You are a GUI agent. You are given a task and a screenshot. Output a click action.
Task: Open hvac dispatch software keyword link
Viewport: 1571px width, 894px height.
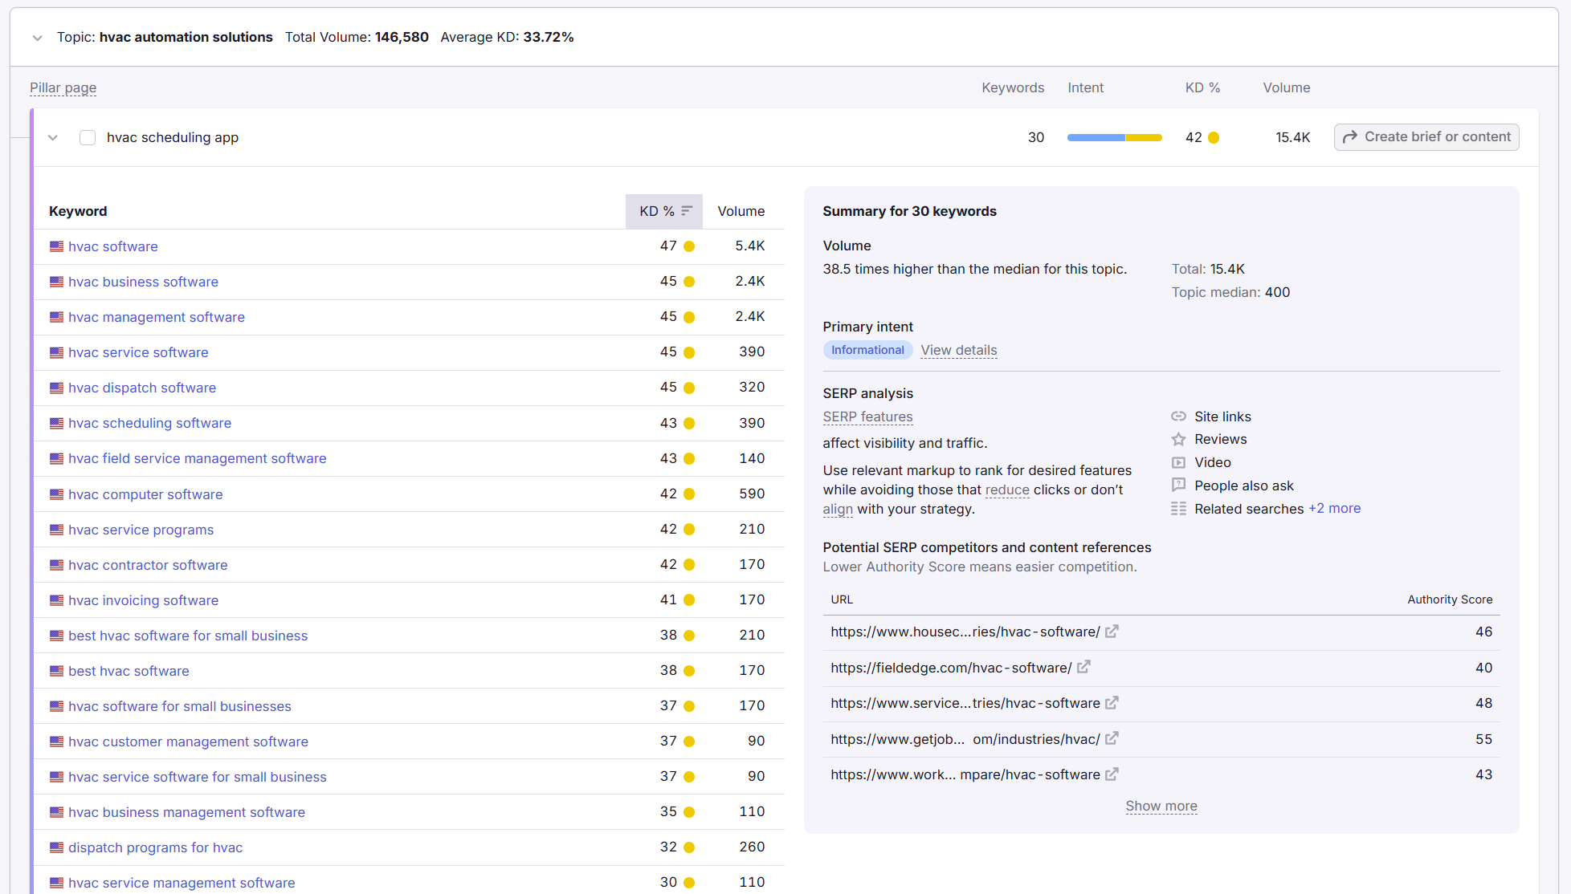pos(142,388)
